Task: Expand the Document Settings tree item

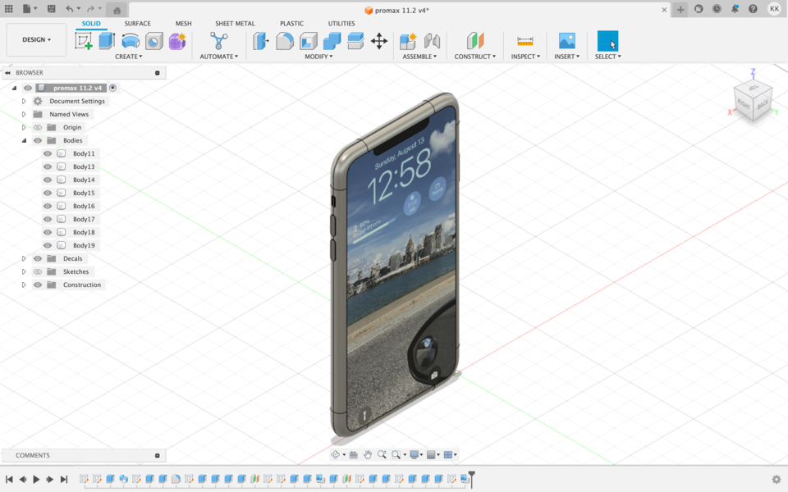Action: click(23, 100)
